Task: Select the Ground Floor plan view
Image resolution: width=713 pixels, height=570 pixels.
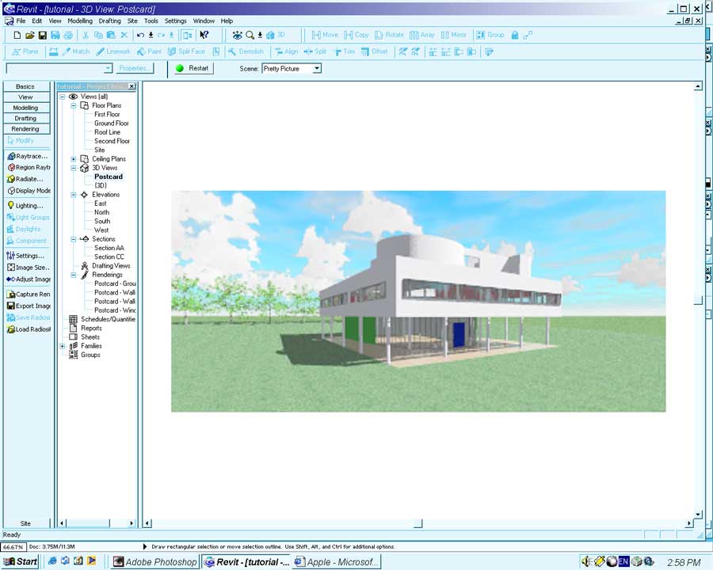Action: pos(111,123)
